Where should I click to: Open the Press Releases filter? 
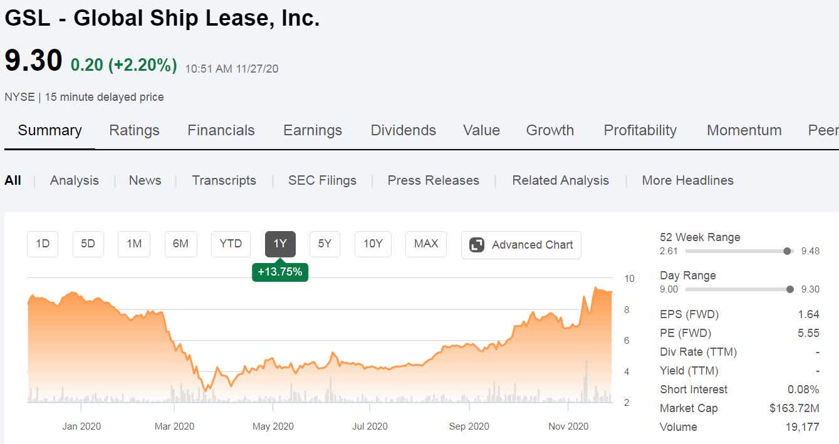(x=433, y=180)
